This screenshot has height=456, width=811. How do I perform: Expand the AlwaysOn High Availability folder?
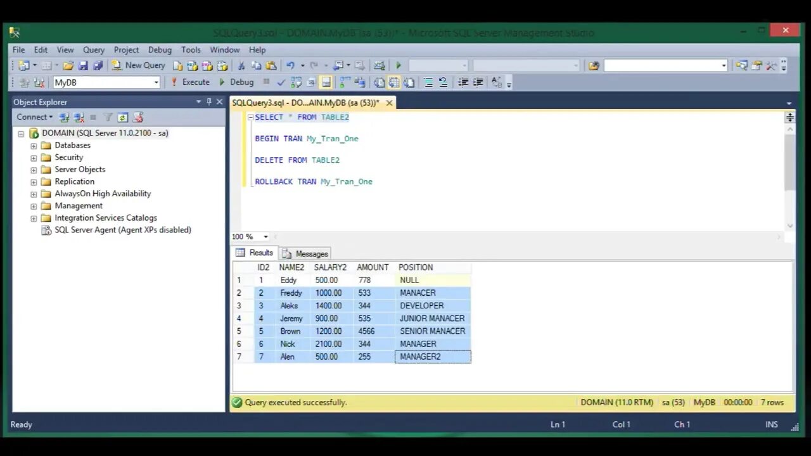click(x=34, y=194)
